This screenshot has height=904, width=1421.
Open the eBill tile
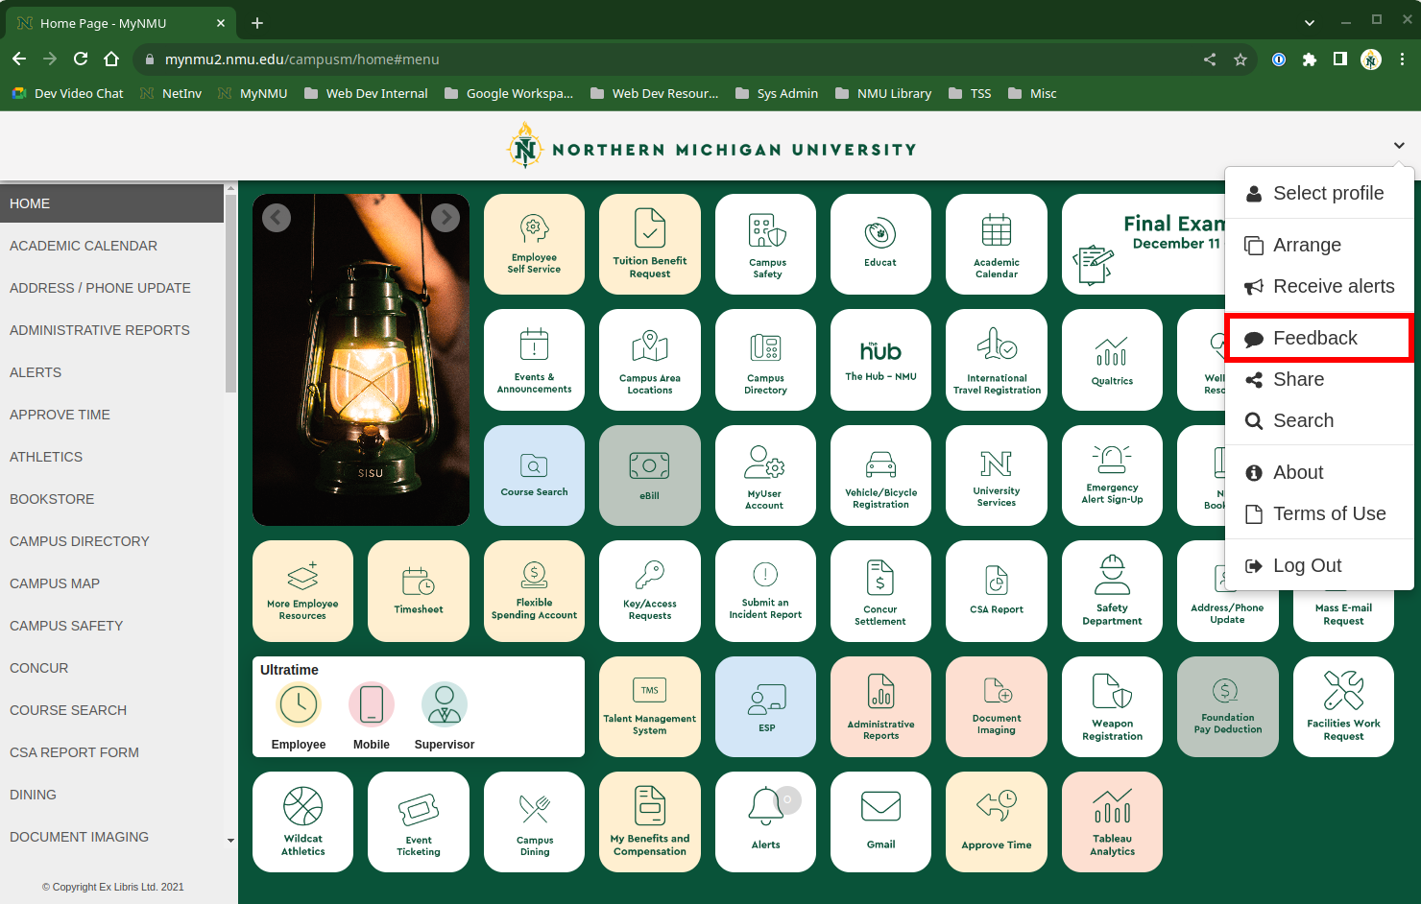(650, 475)
